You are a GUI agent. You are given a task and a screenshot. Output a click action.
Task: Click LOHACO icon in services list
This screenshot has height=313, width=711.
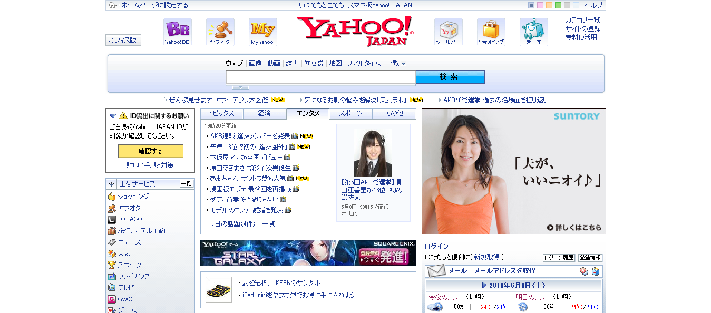coord(112,219)
